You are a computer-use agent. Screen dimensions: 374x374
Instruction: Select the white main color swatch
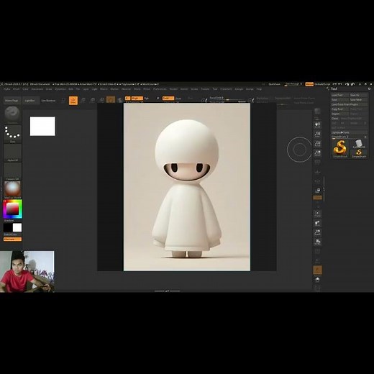pos(17,227)
